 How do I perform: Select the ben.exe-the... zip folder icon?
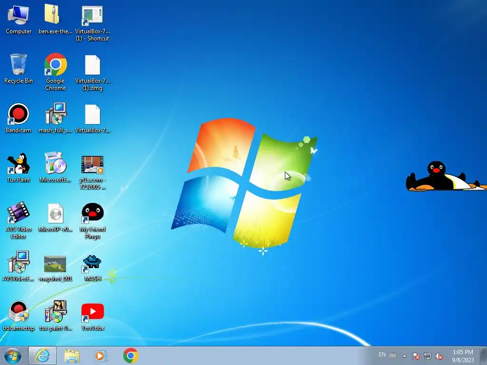point(55,19)
